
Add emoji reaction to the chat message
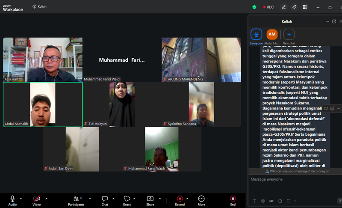click(332, 108)
